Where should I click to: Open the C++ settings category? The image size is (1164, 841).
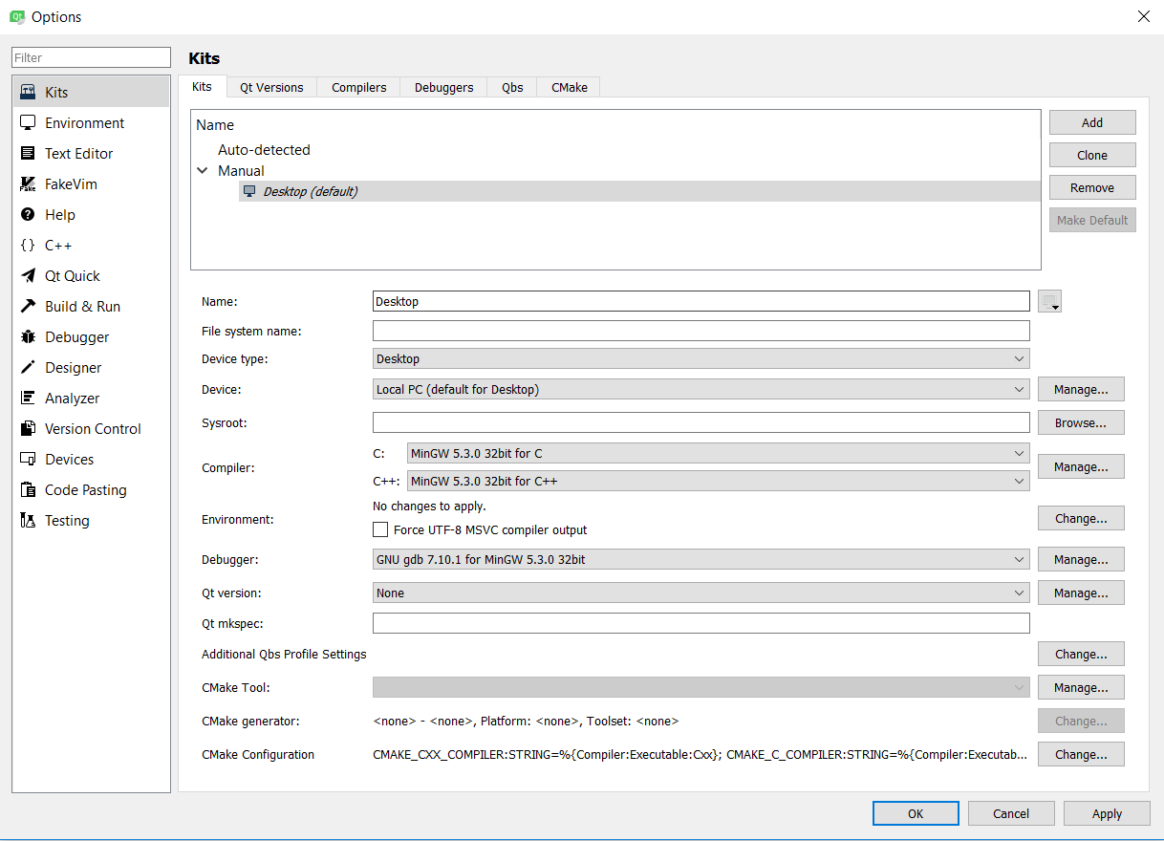tap(91, 246)
